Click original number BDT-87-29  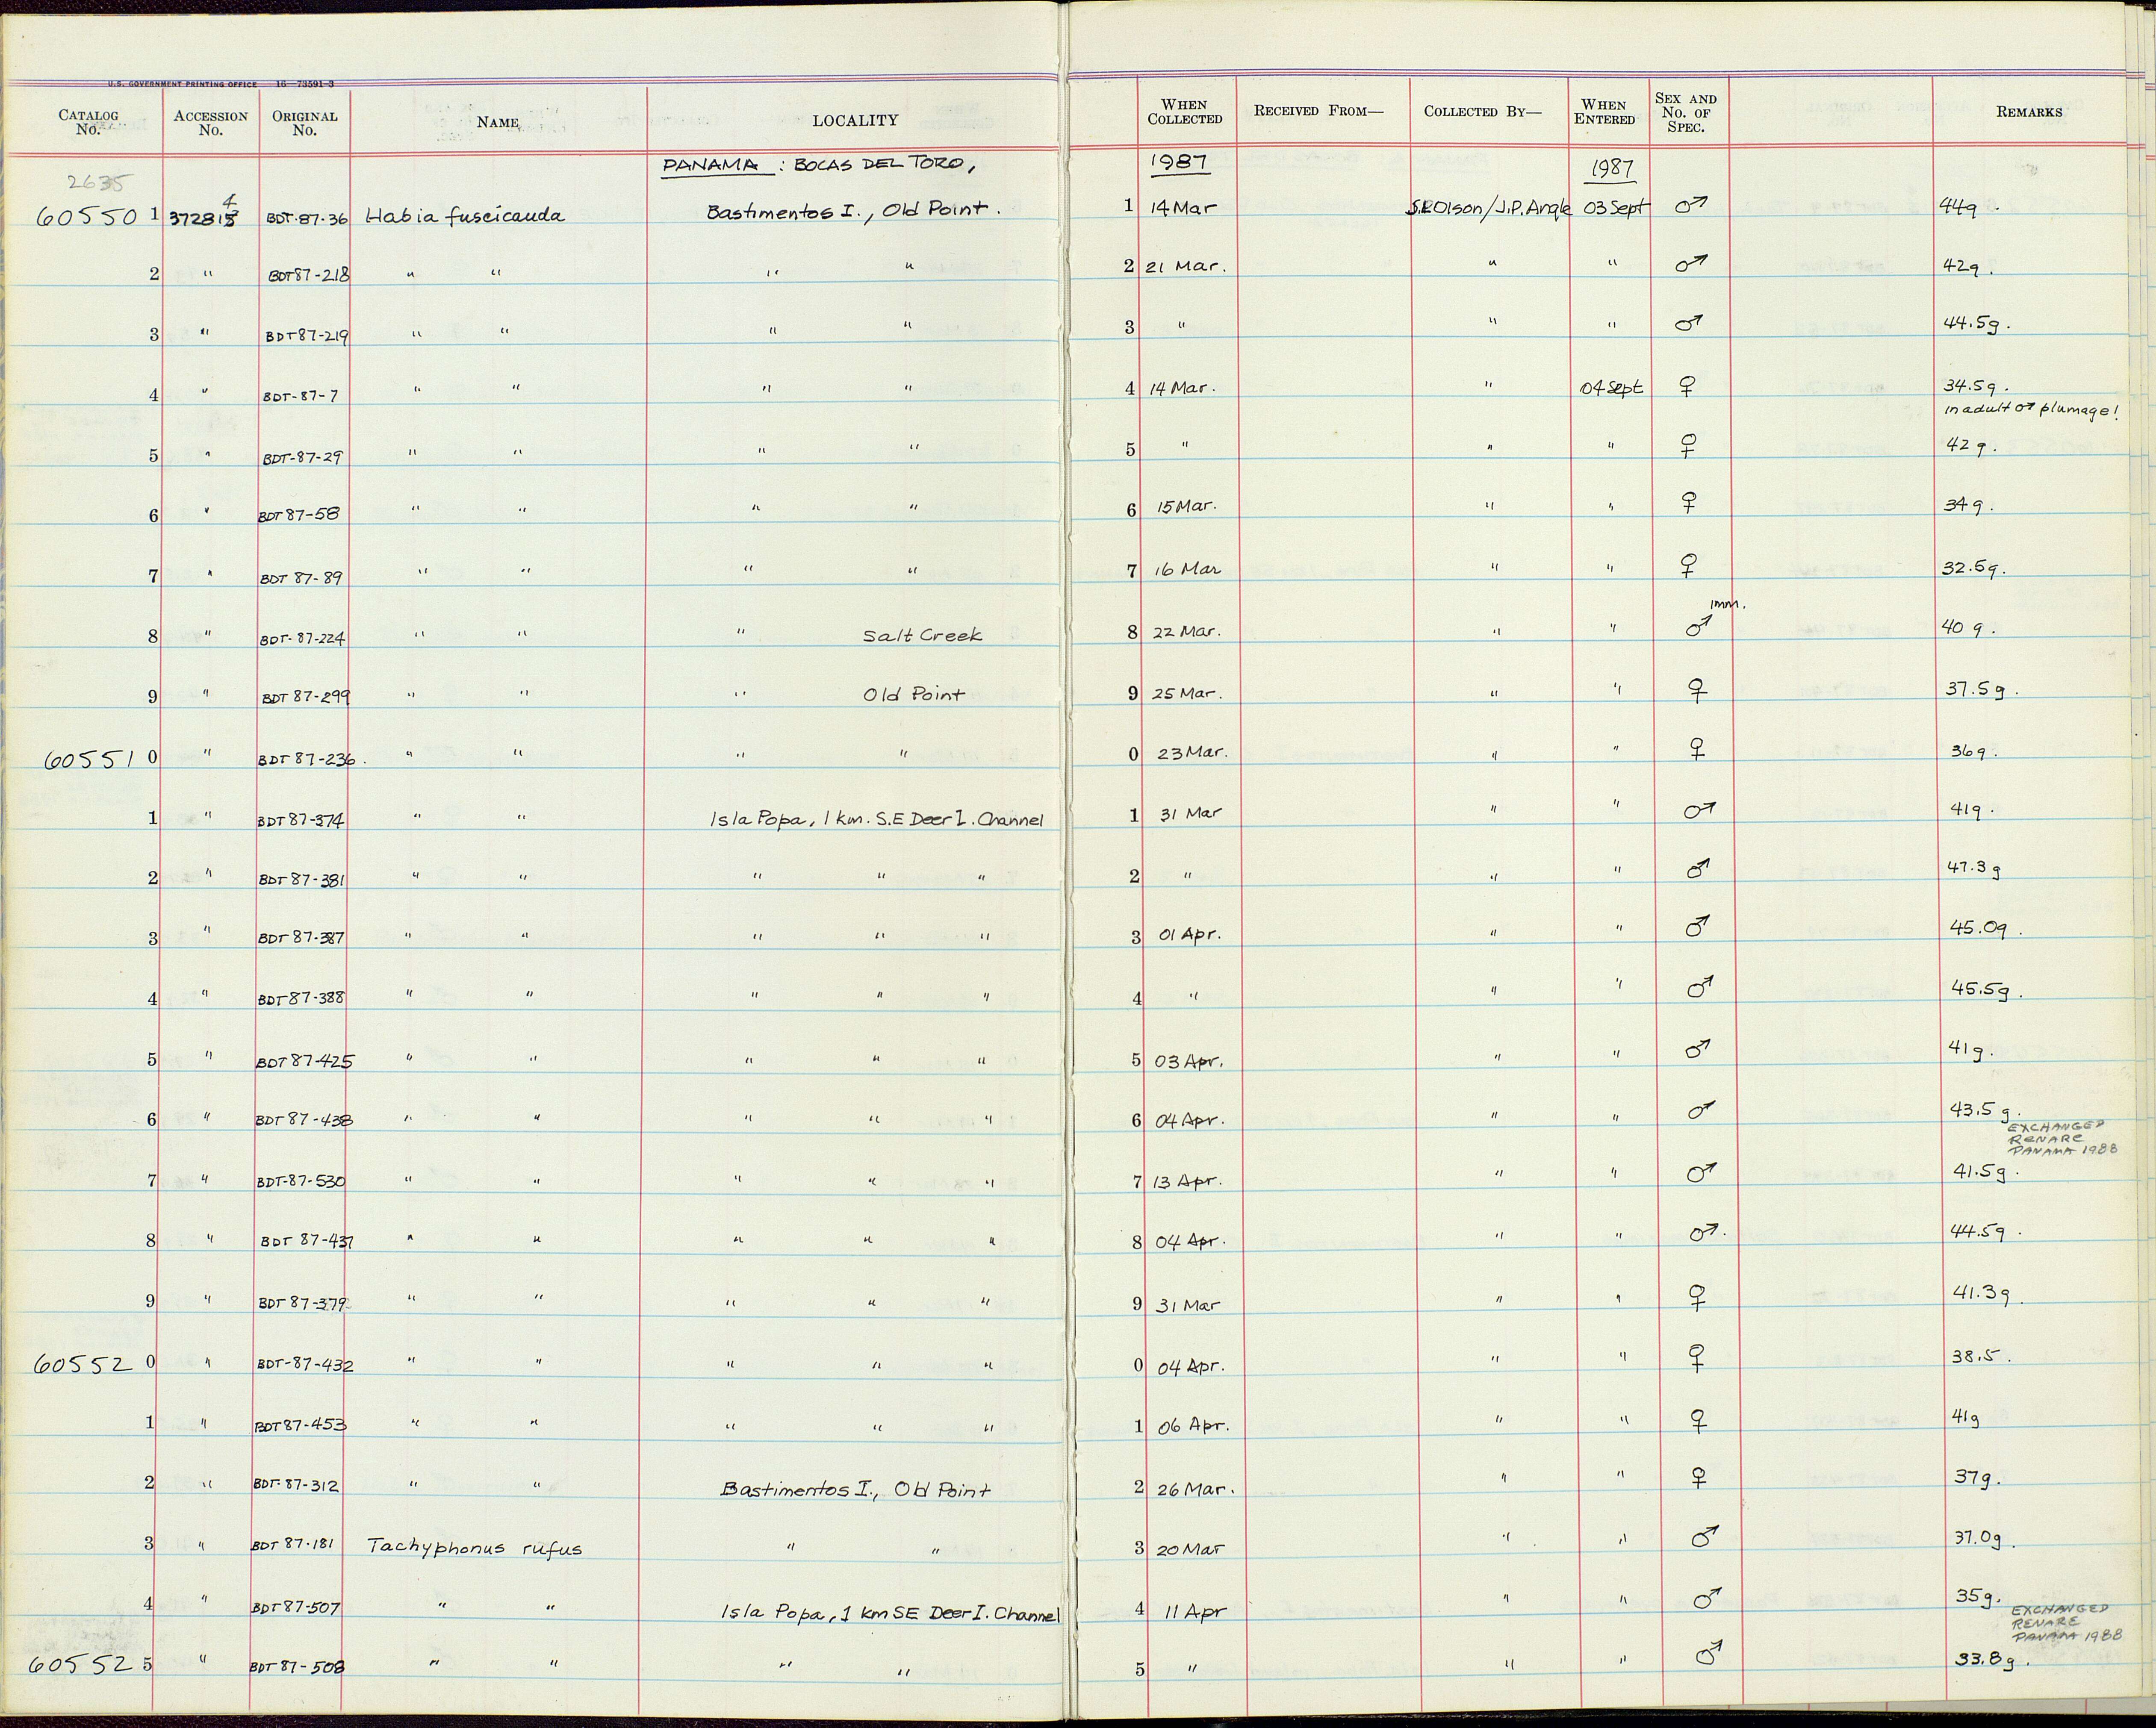pos(302,458)
